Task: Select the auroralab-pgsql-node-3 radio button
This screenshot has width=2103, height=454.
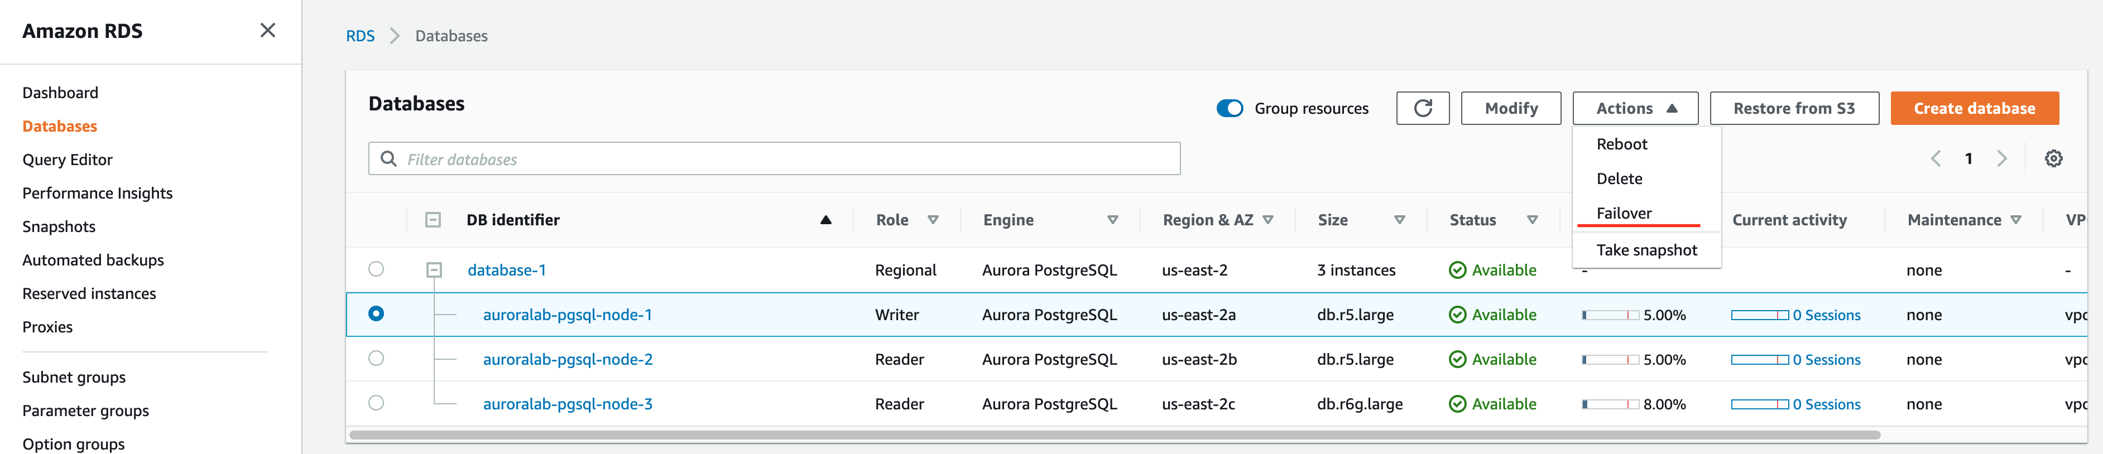Action: [376, 403]
